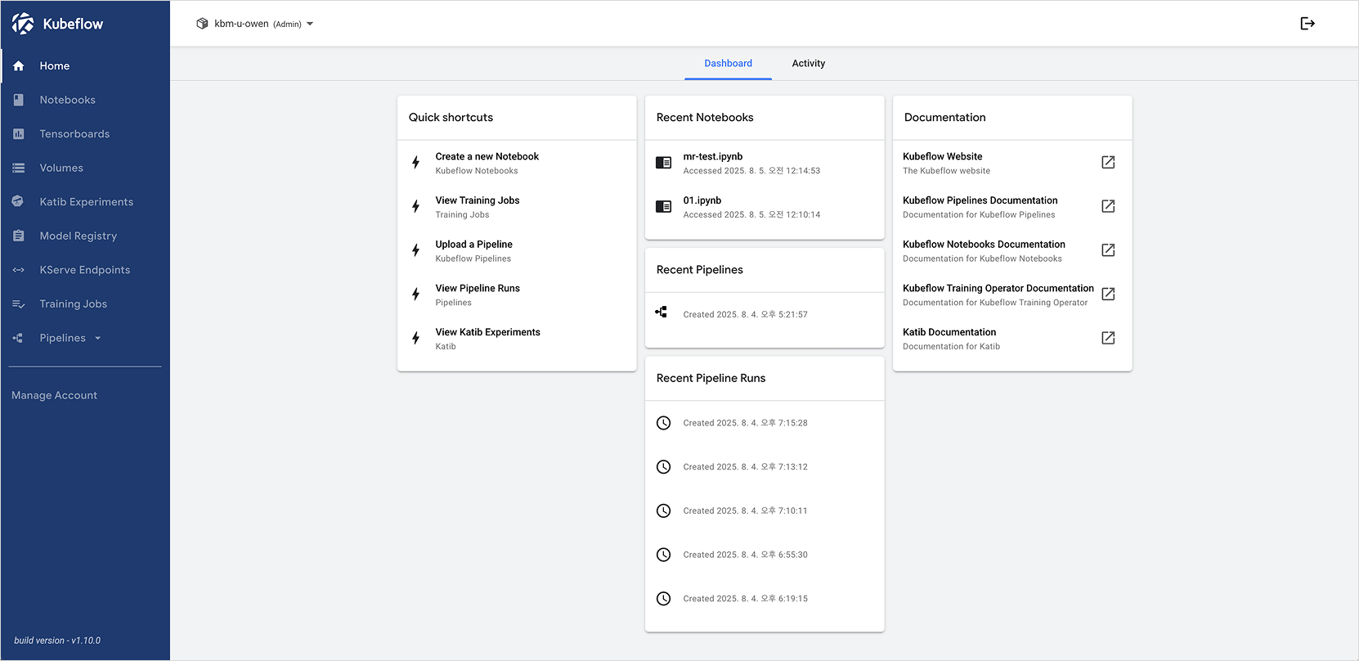1359x661 pixels.
Task: Open Tensorboards from the sidebar
Action: click(85, 134)
